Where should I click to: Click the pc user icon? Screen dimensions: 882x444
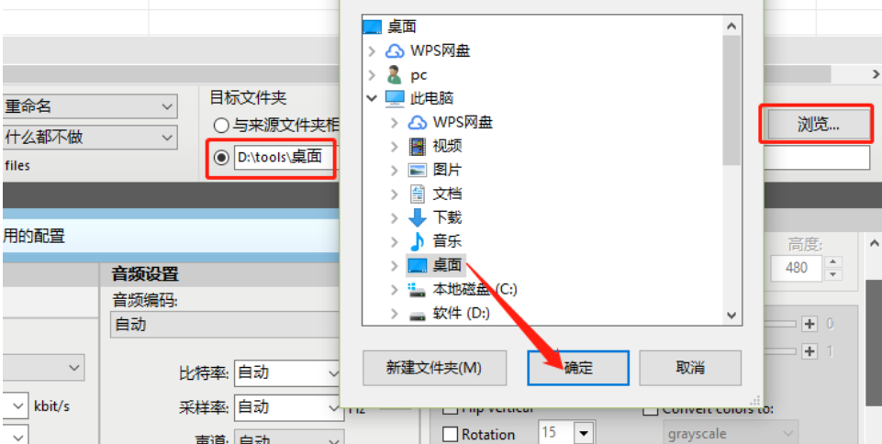click(395, 74)
